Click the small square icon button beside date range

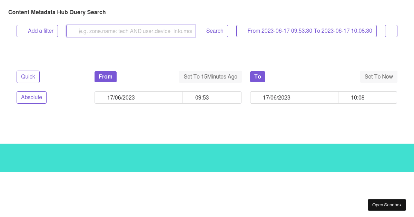click(x=391, y=31)
